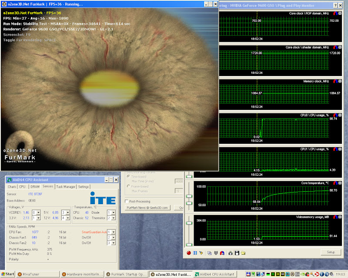
Task: Click the red record button in hardware monitoring toolbar
Action: [189, 253]
